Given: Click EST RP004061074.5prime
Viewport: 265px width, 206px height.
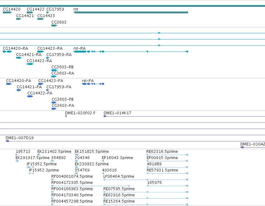Looking at the screenshot, I should coord(72,177).
